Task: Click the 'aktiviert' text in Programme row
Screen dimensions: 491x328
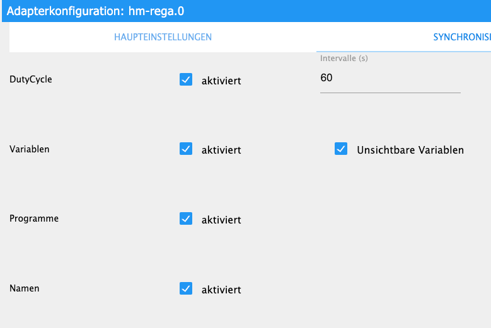Action: pyautogui.click(x=221, y=220)
